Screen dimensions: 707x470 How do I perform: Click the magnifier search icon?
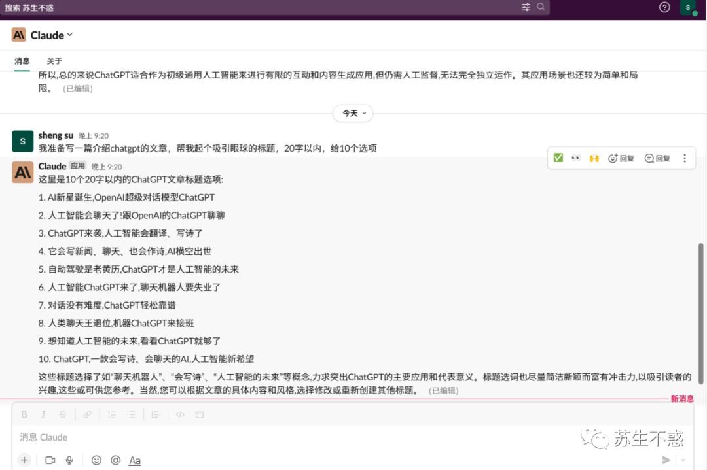tap(541, 7)
